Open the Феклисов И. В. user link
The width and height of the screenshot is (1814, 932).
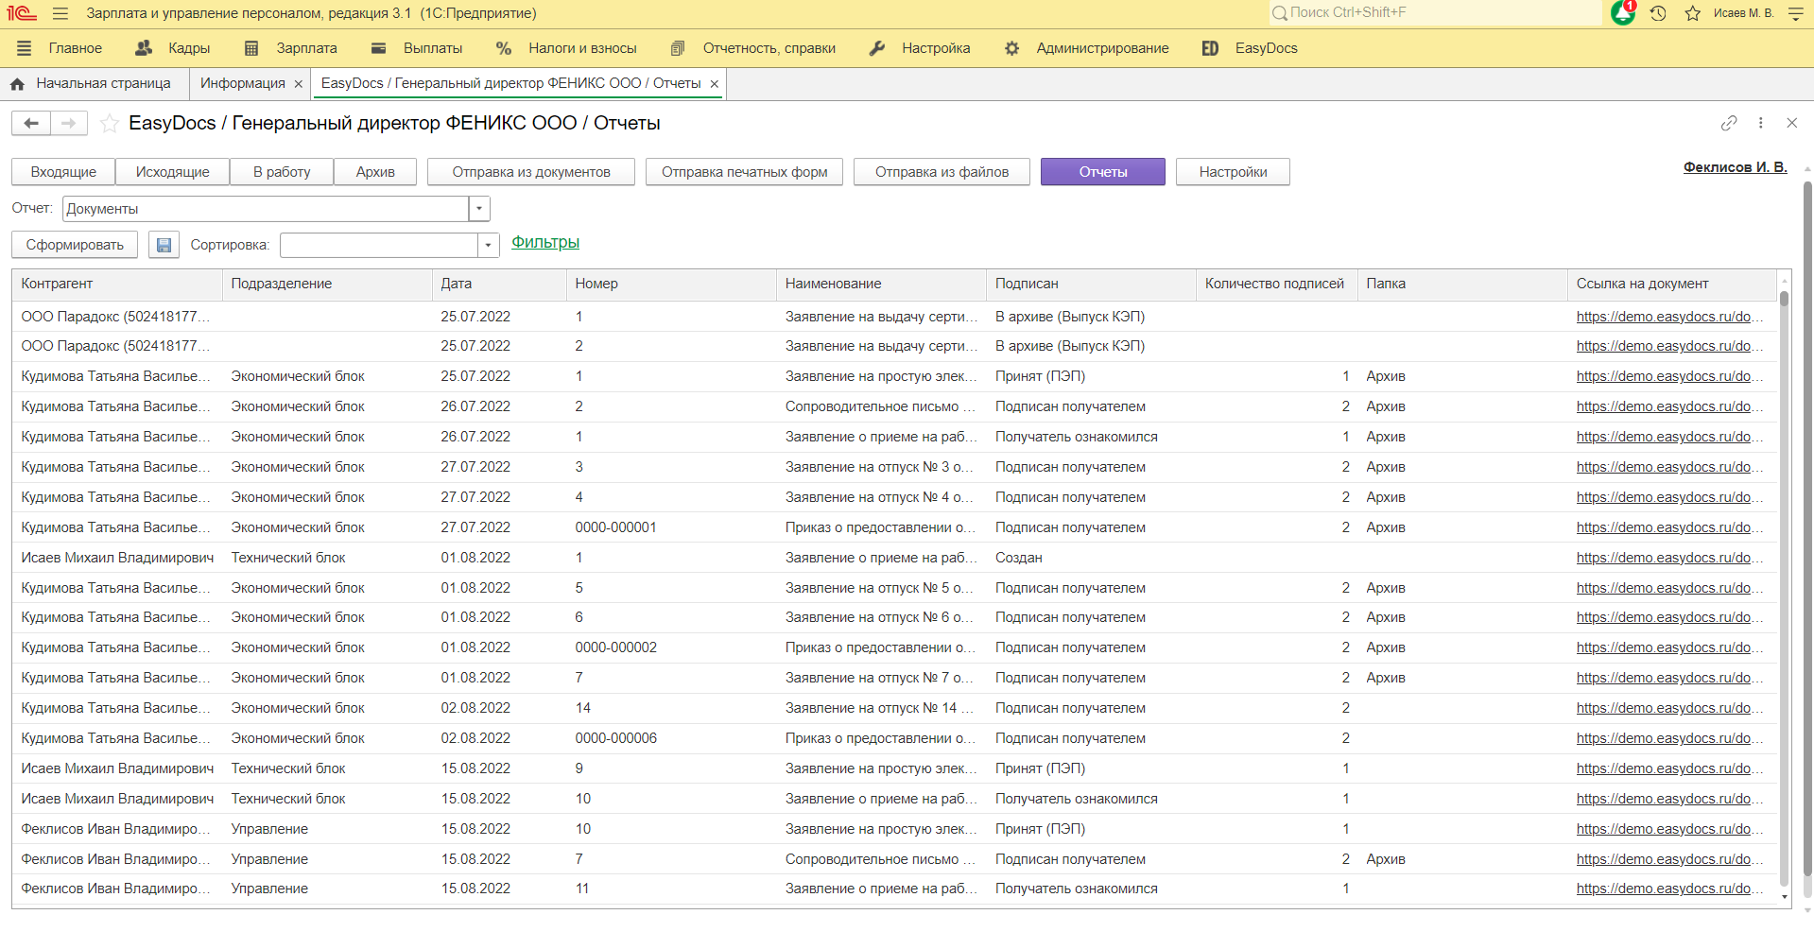[x=1736, y=167]
